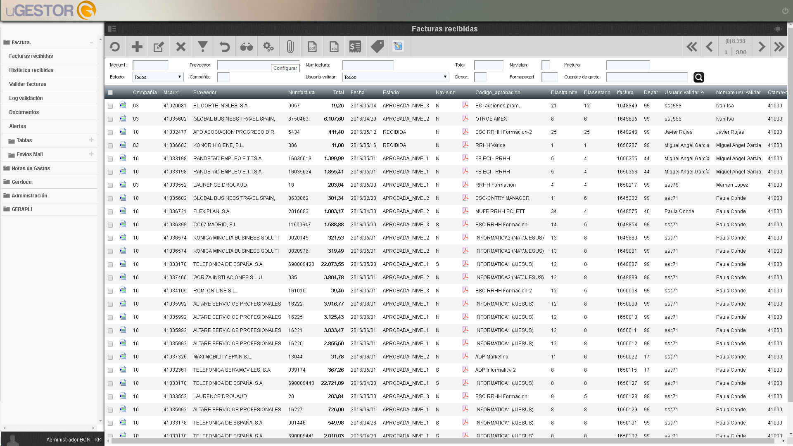Viewport: 793px width, 446px height.
Task: Click the dollar receipt toolbar icon
Action: pos(355,47)
